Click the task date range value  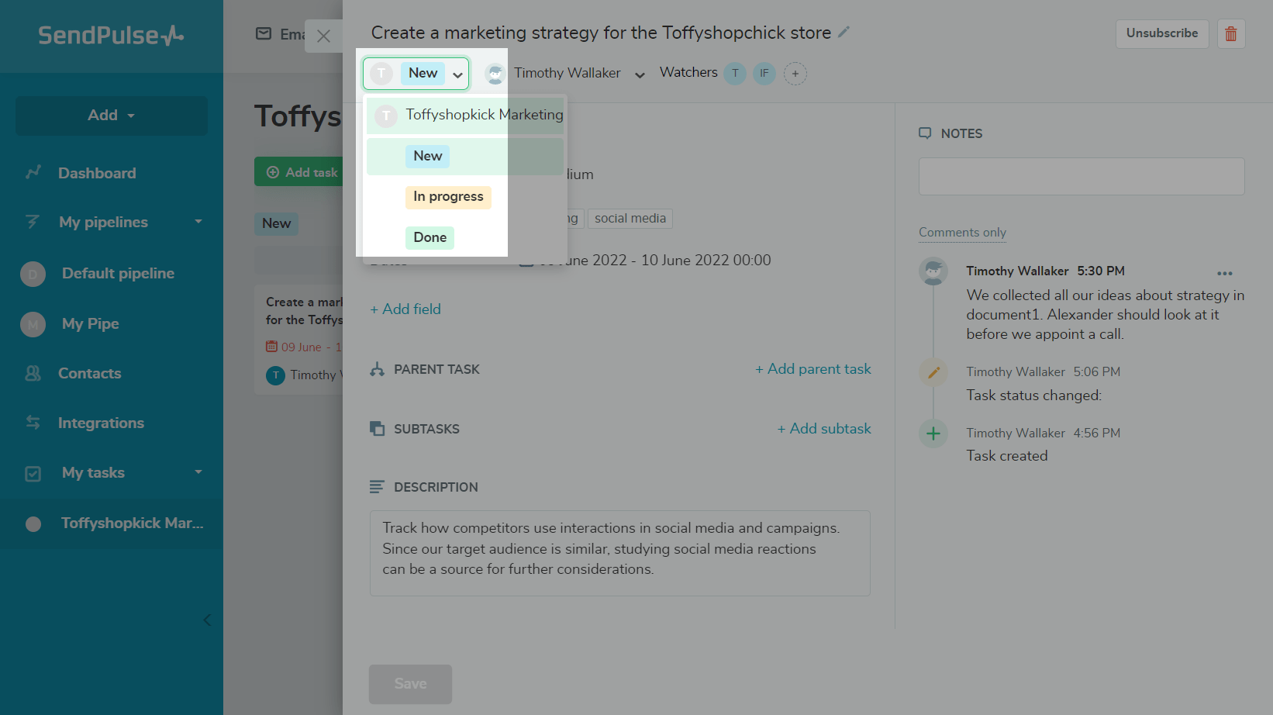click(x=655, y=261)
